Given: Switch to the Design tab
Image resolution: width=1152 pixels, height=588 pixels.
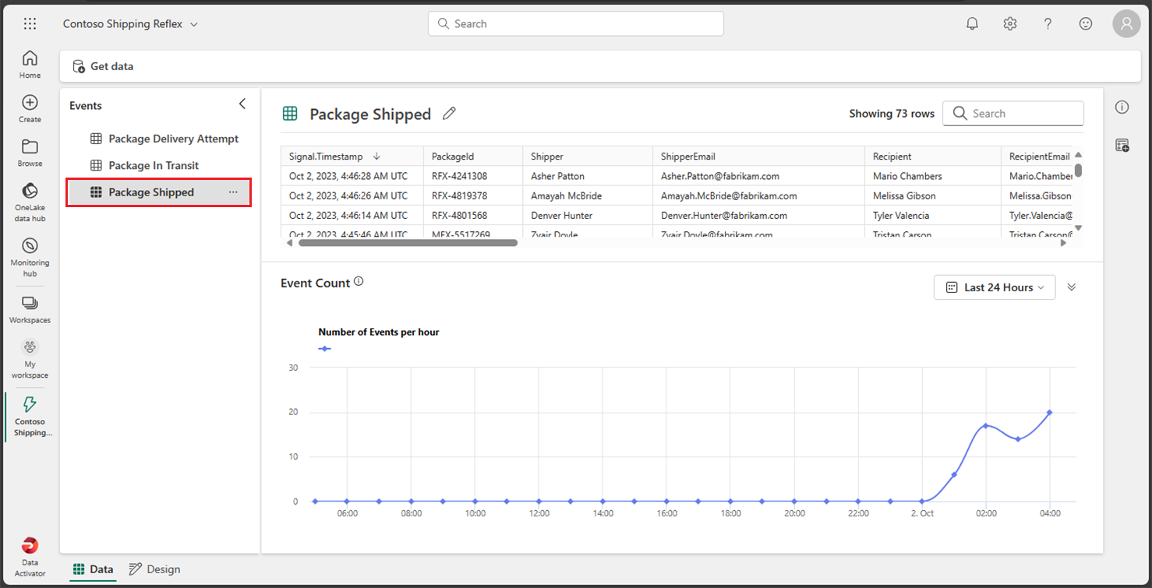Looking at the screenshot, I should point(154,569).
